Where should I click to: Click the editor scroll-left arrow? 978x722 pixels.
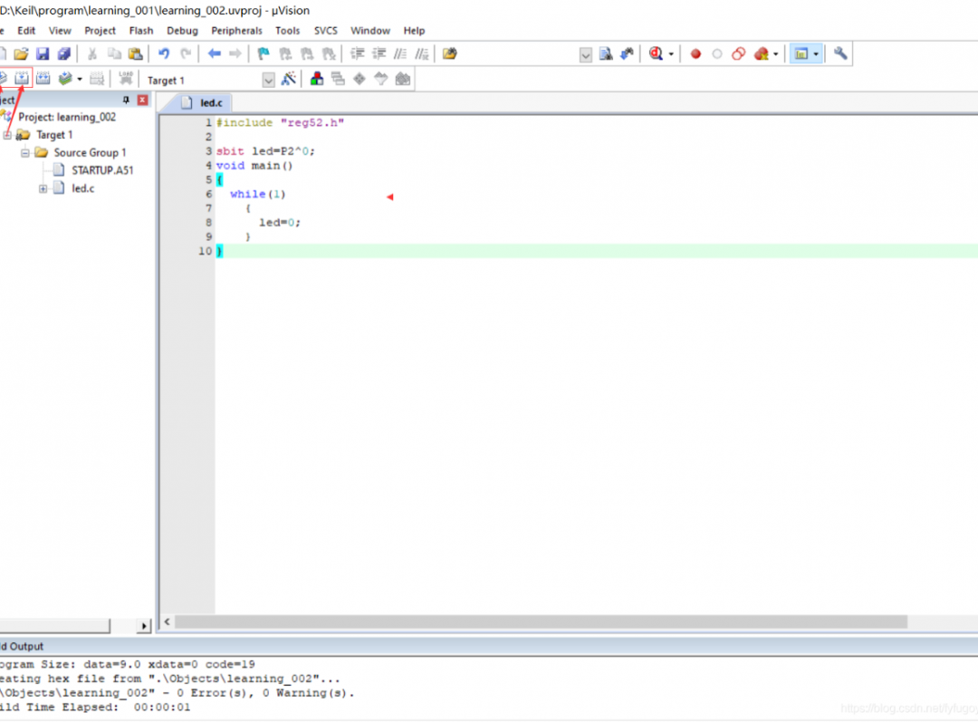point(168,622)
